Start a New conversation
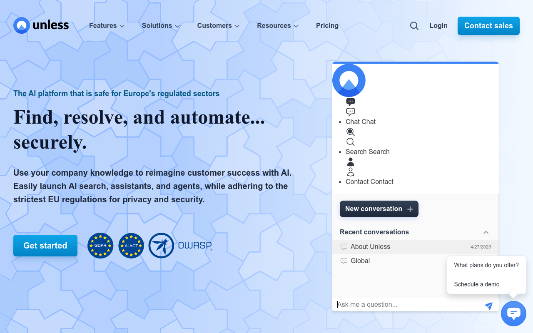The width and height of the screenshot is (533, 333). point(379,209)
